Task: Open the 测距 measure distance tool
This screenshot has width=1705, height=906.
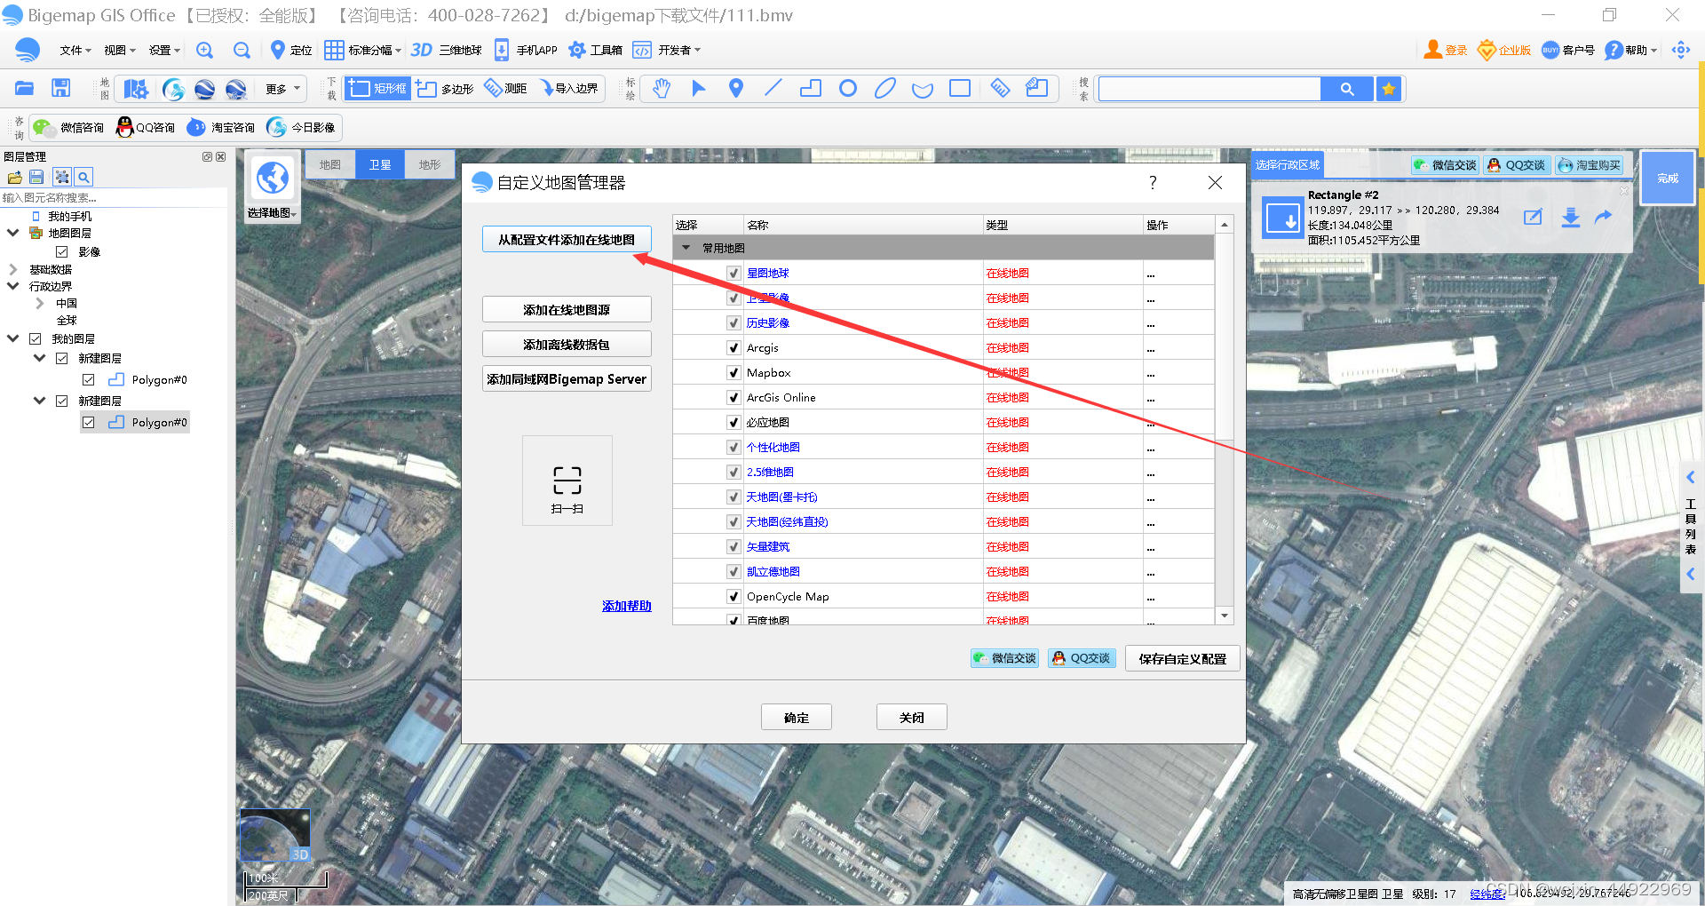Action: pyautogui.click(x=504, y=88)
